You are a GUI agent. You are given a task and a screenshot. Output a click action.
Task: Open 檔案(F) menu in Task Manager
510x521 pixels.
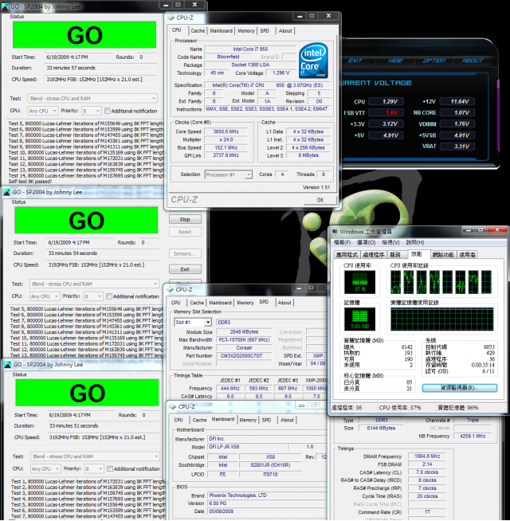pos(342,242)
